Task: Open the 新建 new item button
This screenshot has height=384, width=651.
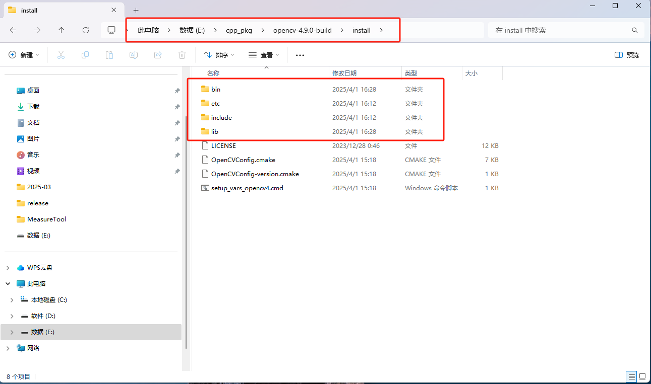Action: [x=23, y=55]
